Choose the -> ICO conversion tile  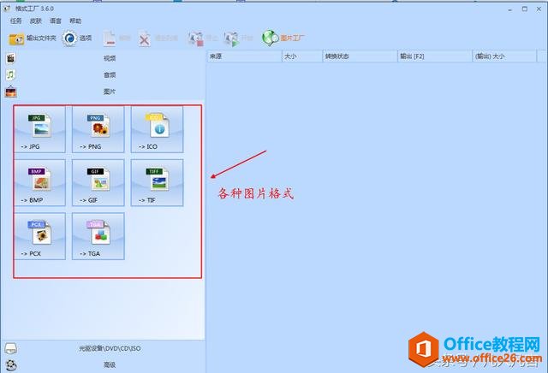point(157,129)
